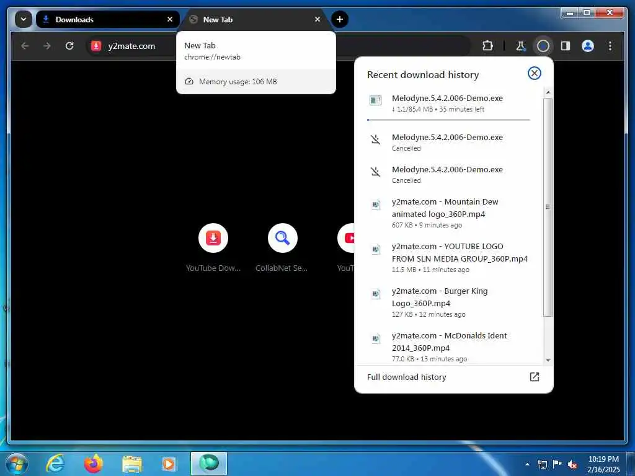Click the download history scrollbar thumb
This screenshot has width=635, height=476.
click(x=548, y=207)
